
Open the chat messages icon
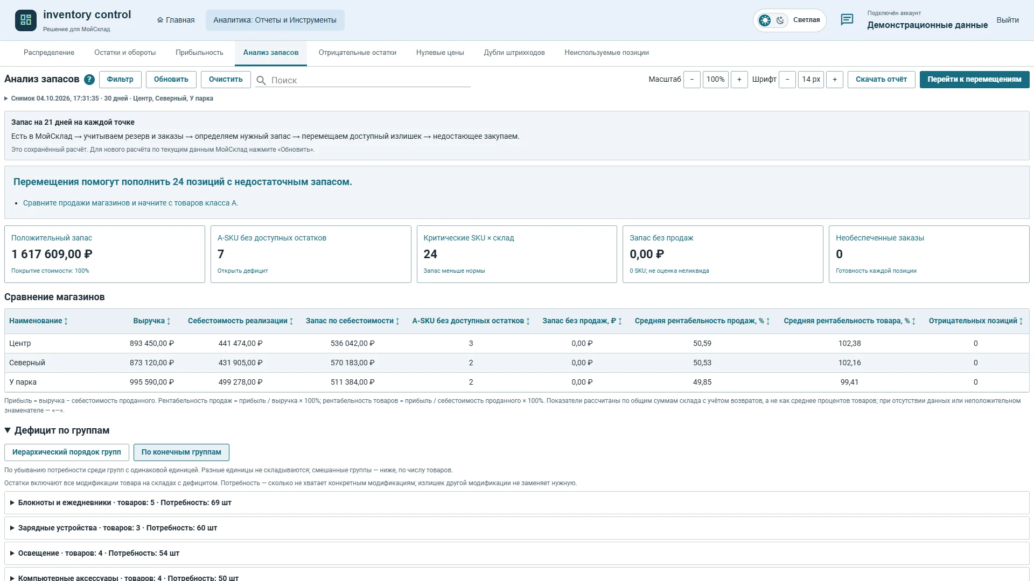point(847,20)
